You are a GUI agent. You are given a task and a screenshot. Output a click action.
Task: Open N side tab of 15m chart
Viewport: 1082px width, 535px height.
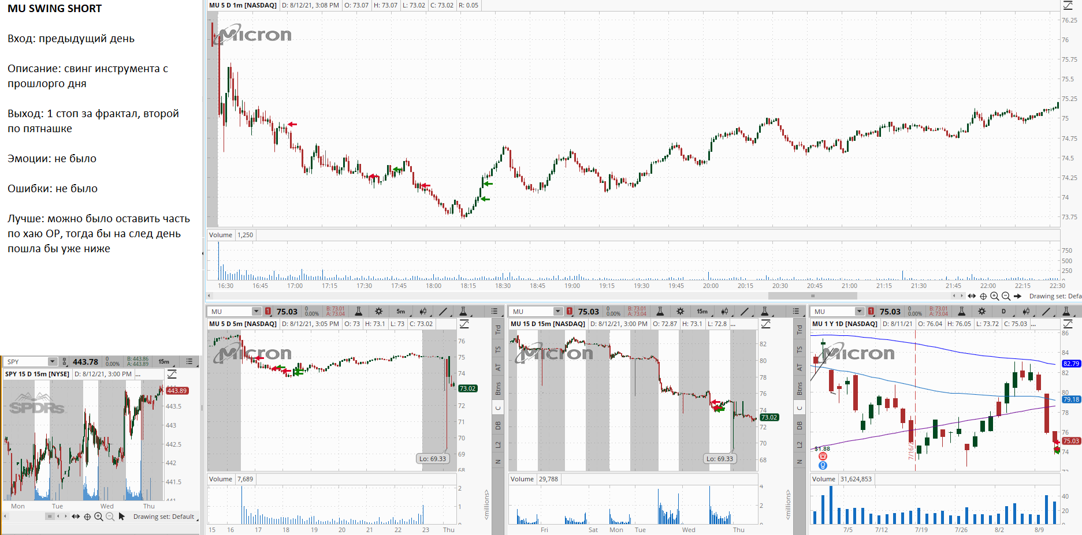click(800, 462)
